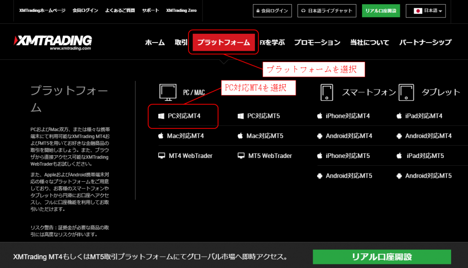This screenshot has height=268, width=468.
Task: Click the Apple icon beside Mac対応MT5
Action: pos(240,136)
